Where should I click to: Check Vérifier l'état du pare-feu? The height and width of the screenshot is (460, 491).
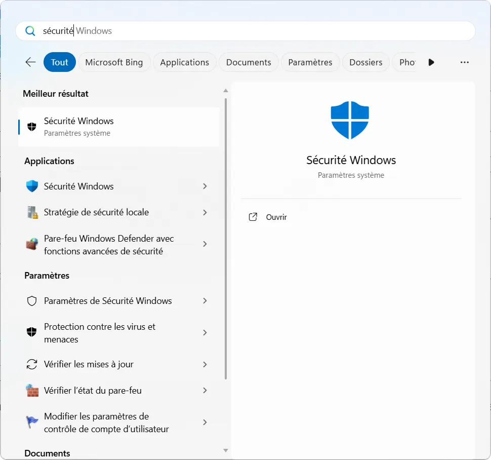[90, 390]
